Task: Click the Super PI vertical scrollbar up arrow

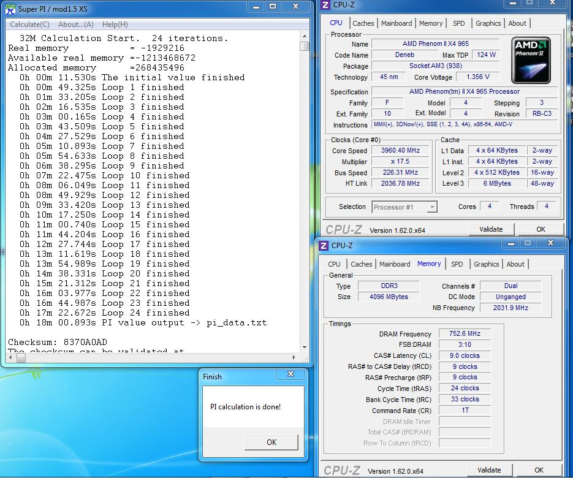Action: (305, 36)
